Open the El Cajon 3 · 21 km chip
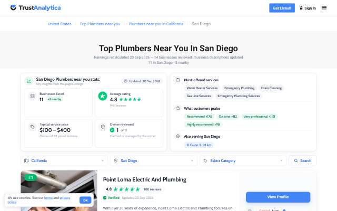337x211 pixels. point(199,145)
